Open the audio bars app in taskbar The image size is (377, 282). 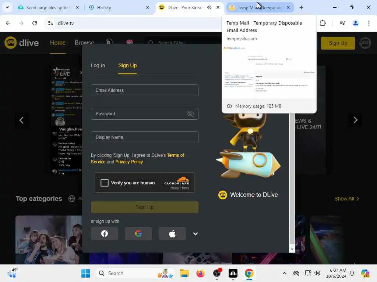[x=233, y=273]
